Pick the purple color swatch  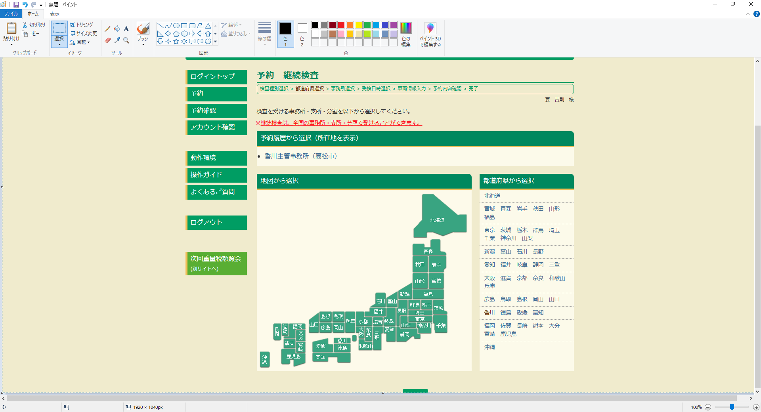click(x=394, y=25)
